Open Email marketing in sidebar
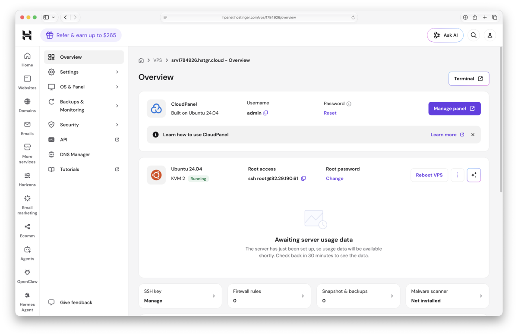Screen dimensions: 518x336 click(27, 205)
